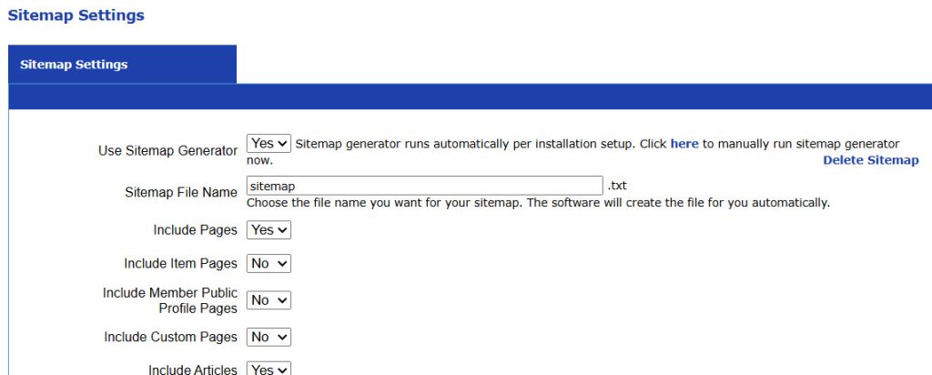The width and height of the screenshot is (932, 375).
Task: Click the 'Include Articles' label text
Action: tap(192, 370)
